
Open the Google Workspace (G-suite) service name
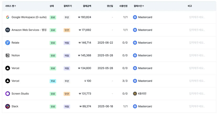click(29, 17)
